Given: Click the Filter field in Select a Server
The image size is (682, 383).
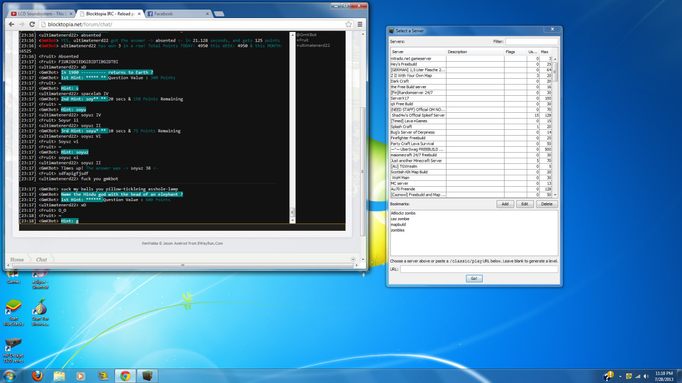Looking at the screenshot, I should tap(531, 41).
